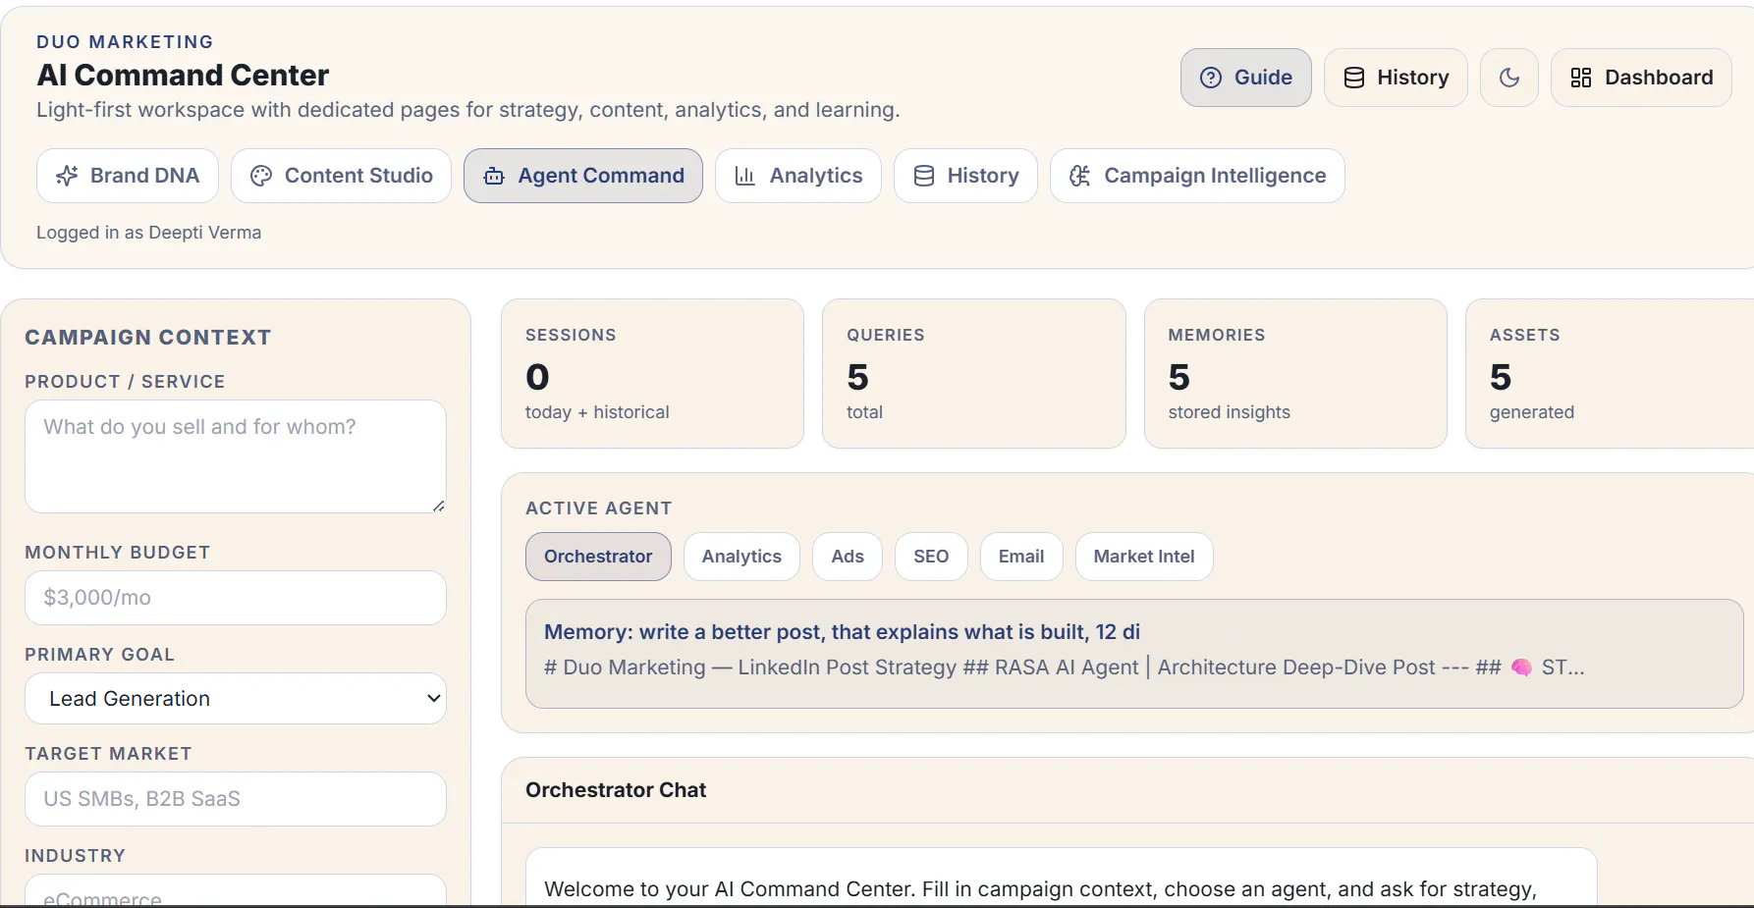Image resolution: width=1754 pixels, height=908 pixels.
Task: Open the Primary Goal dropdown showing Lead Generation
Action: pyautogui.click(x=236, y=699)
